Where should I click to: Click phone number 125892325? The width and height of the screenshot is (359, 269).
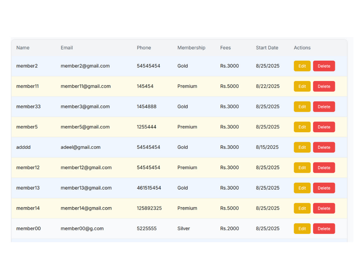click(x=149, y=208)
